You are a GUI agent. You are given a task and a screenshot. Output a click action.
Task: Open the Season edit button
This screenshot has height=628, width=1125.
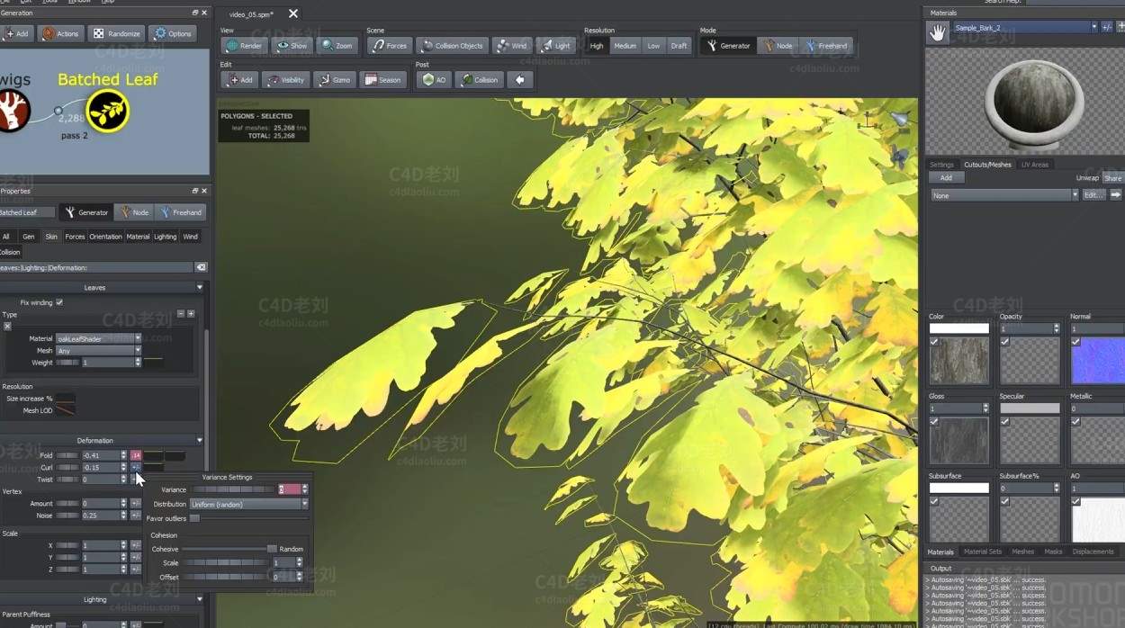click(383, 80)
